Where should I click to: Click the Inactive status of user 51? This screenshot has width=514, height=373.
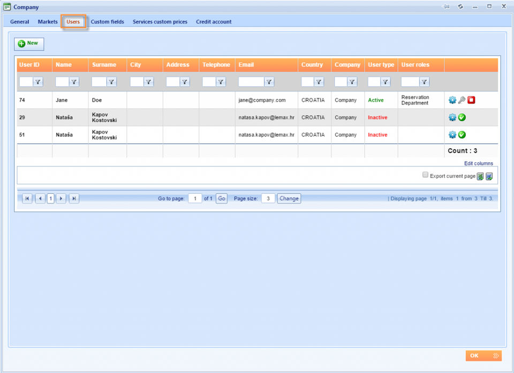377,135
